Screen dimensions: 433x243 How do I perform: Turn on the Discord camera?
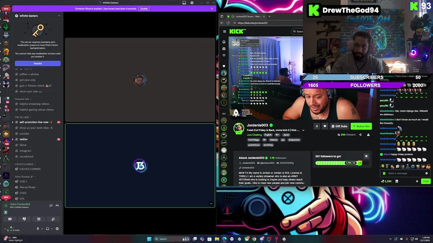tap(10, 219)
